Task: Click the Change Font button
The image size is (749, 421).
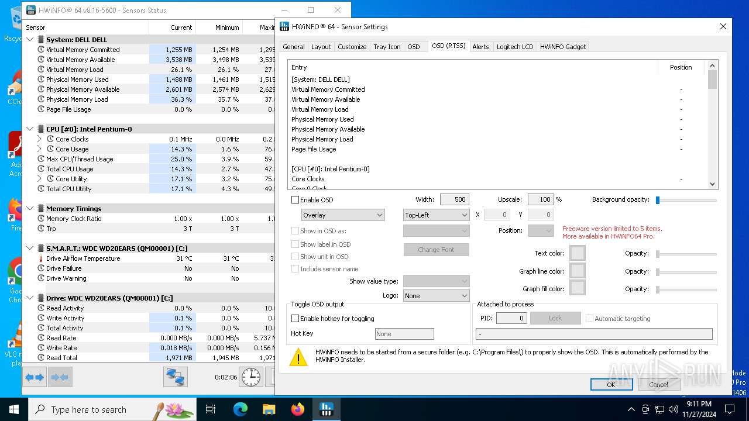Action: coord(437,250)
